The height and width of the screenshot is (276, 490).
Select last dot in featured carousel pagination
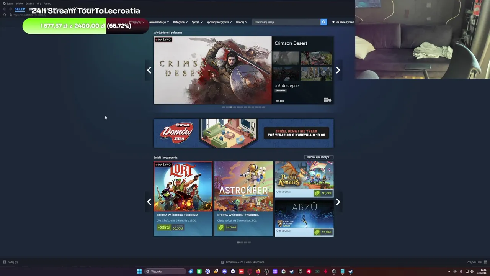click(263, 107)
